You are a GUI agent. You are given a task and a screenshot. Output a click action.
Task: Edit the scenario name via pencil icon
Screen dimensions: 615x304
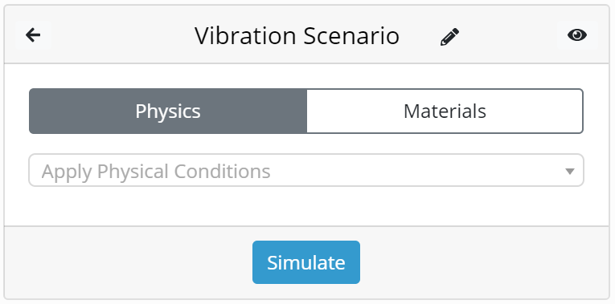click(x=449, y=37)
